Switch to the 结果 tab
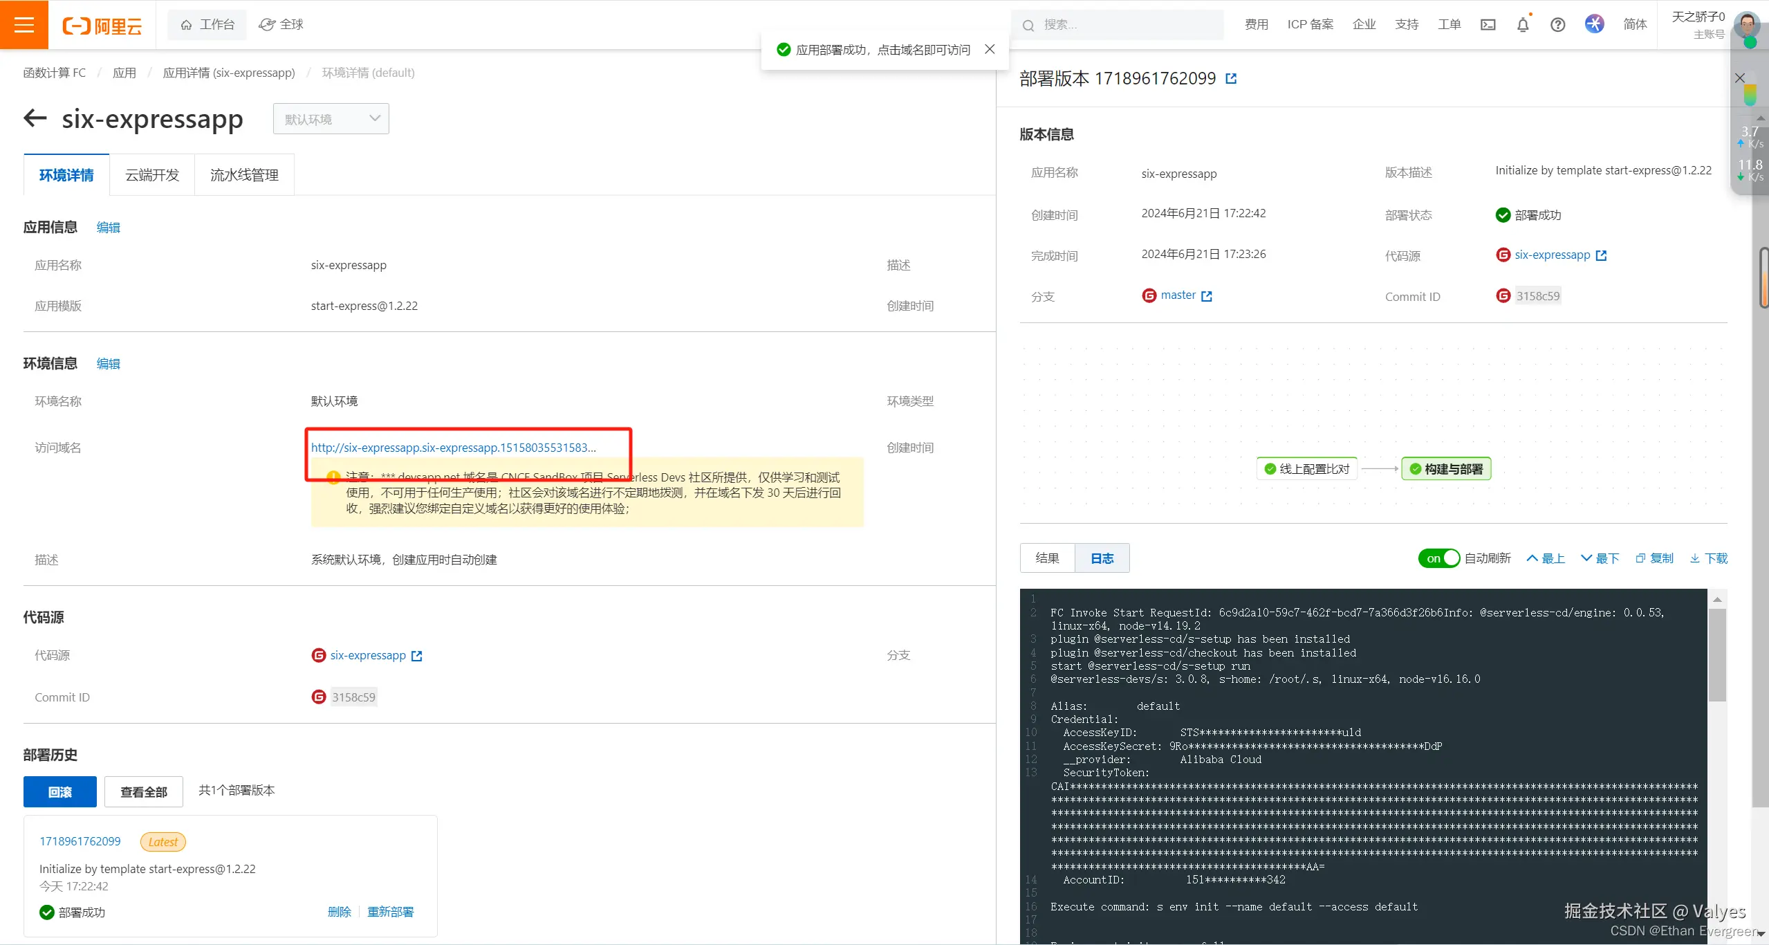The image size is (1769, 945). (x=1047, y=558)
